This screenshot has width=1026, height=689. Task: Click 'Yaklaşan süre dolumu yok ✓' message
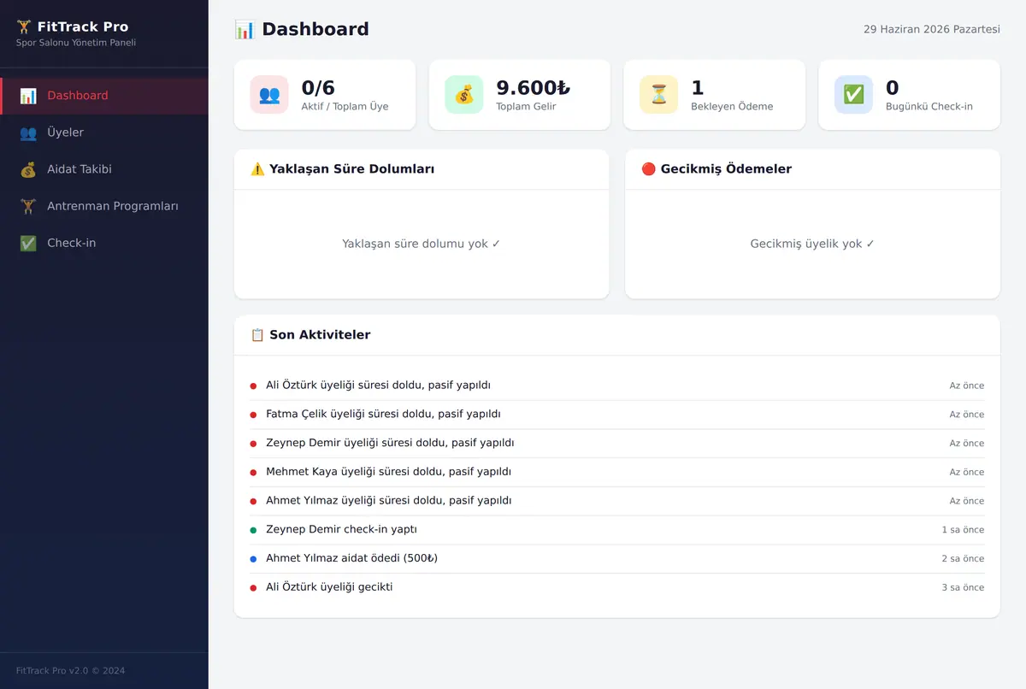tap(422, 244)
